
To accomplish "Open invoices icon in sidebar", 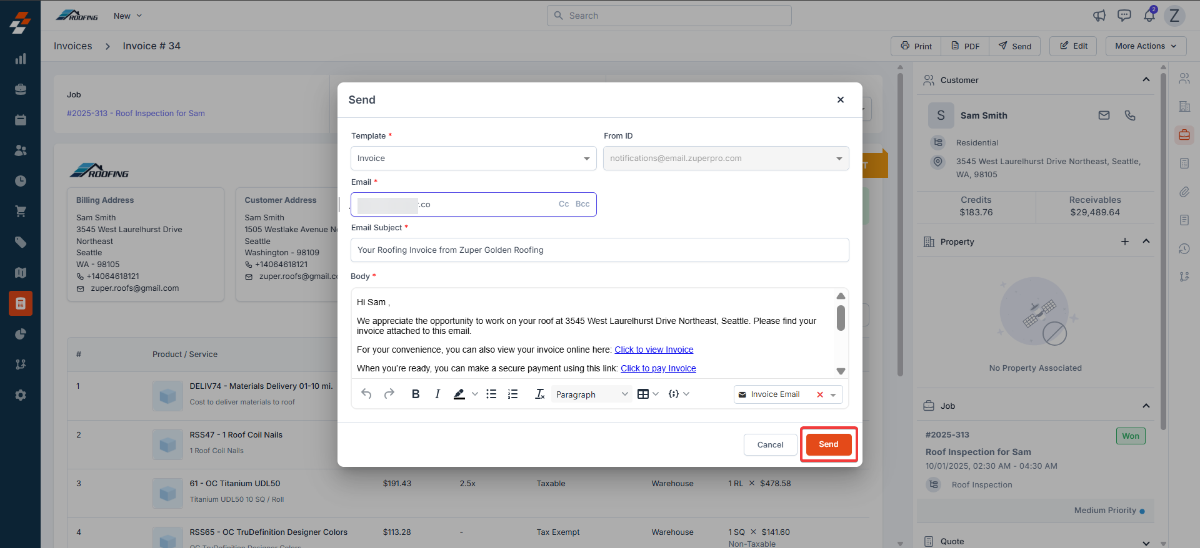I will 21,303.
